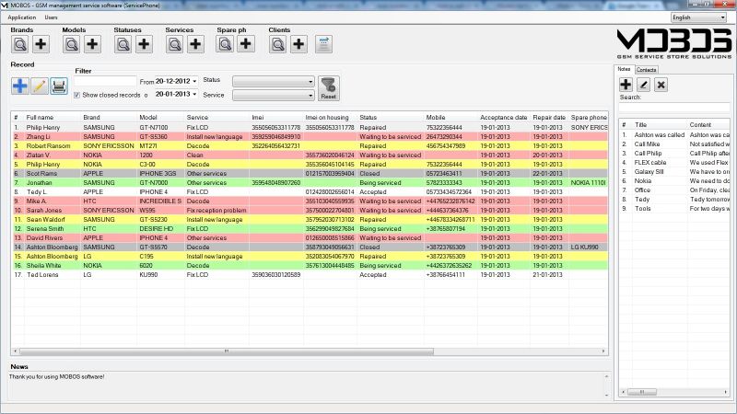
Task: Add a new brand with plus icon
Action: coord(41,44)
